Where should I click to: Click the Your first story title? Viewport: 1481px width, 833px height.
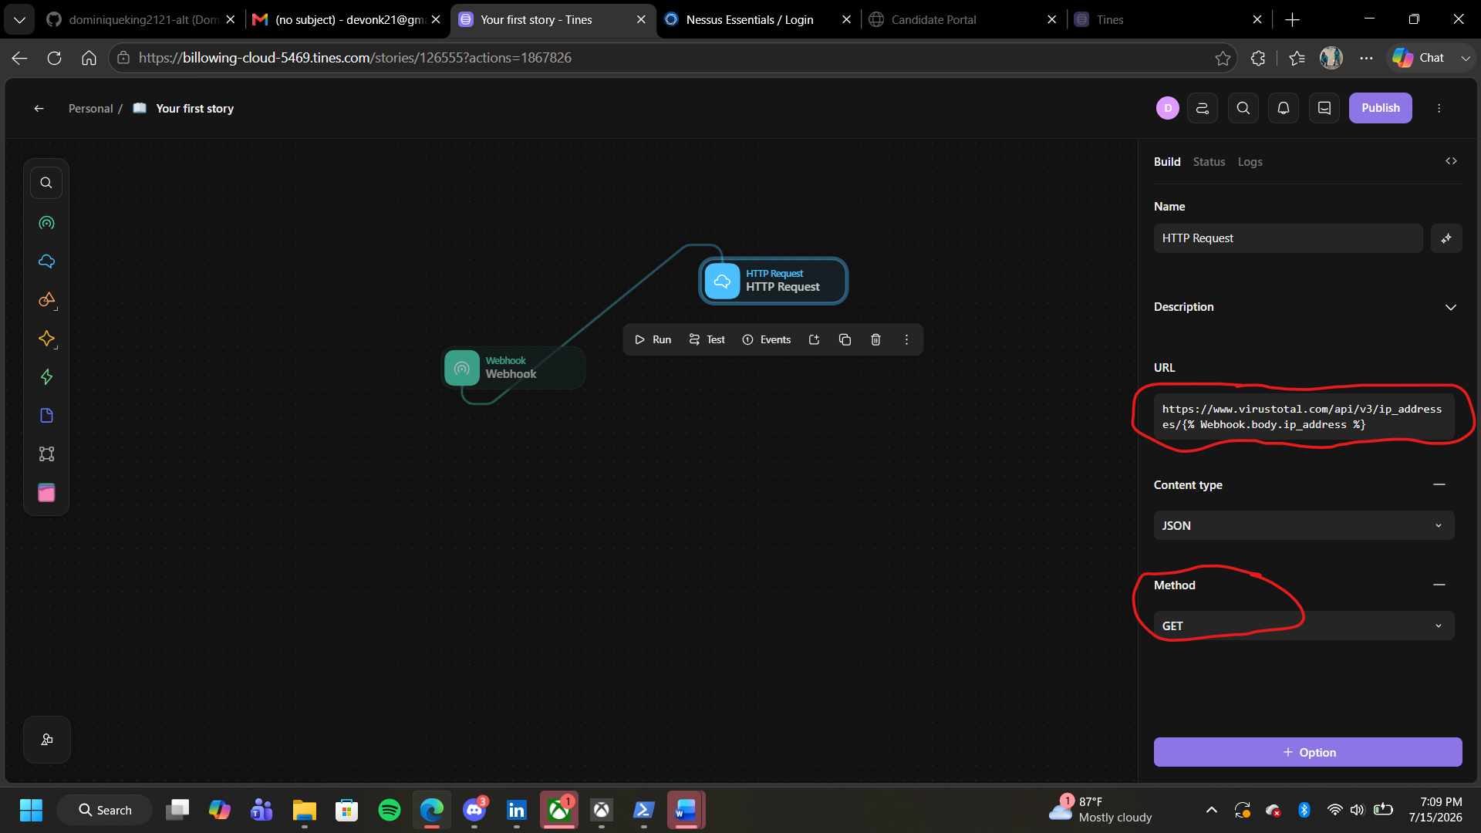click(x=194, y=109)
